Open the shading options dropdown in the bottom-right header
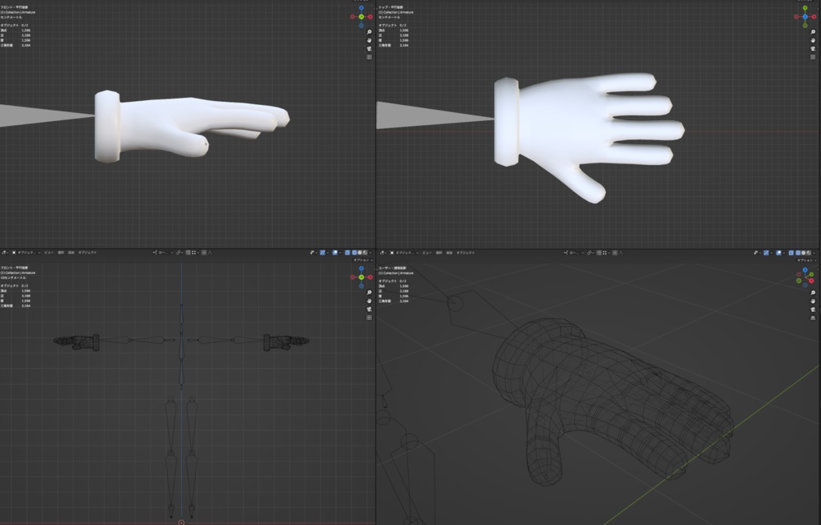 coord(815,252)
